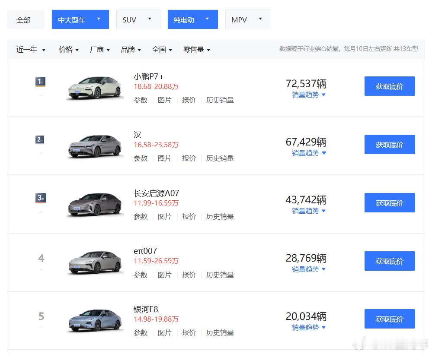View 报价 for 银河E8
The width and height of the screenshot is (432, 354).
pos(189,333)
